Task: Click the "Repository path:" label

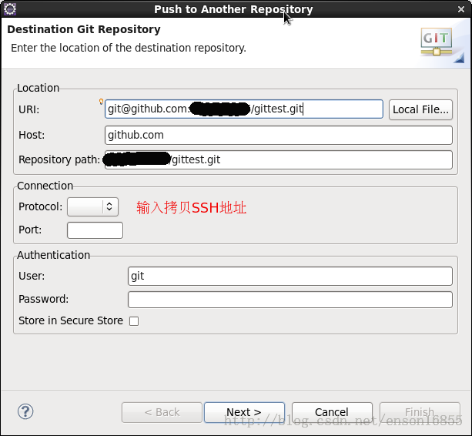Action: pos(59,159)
